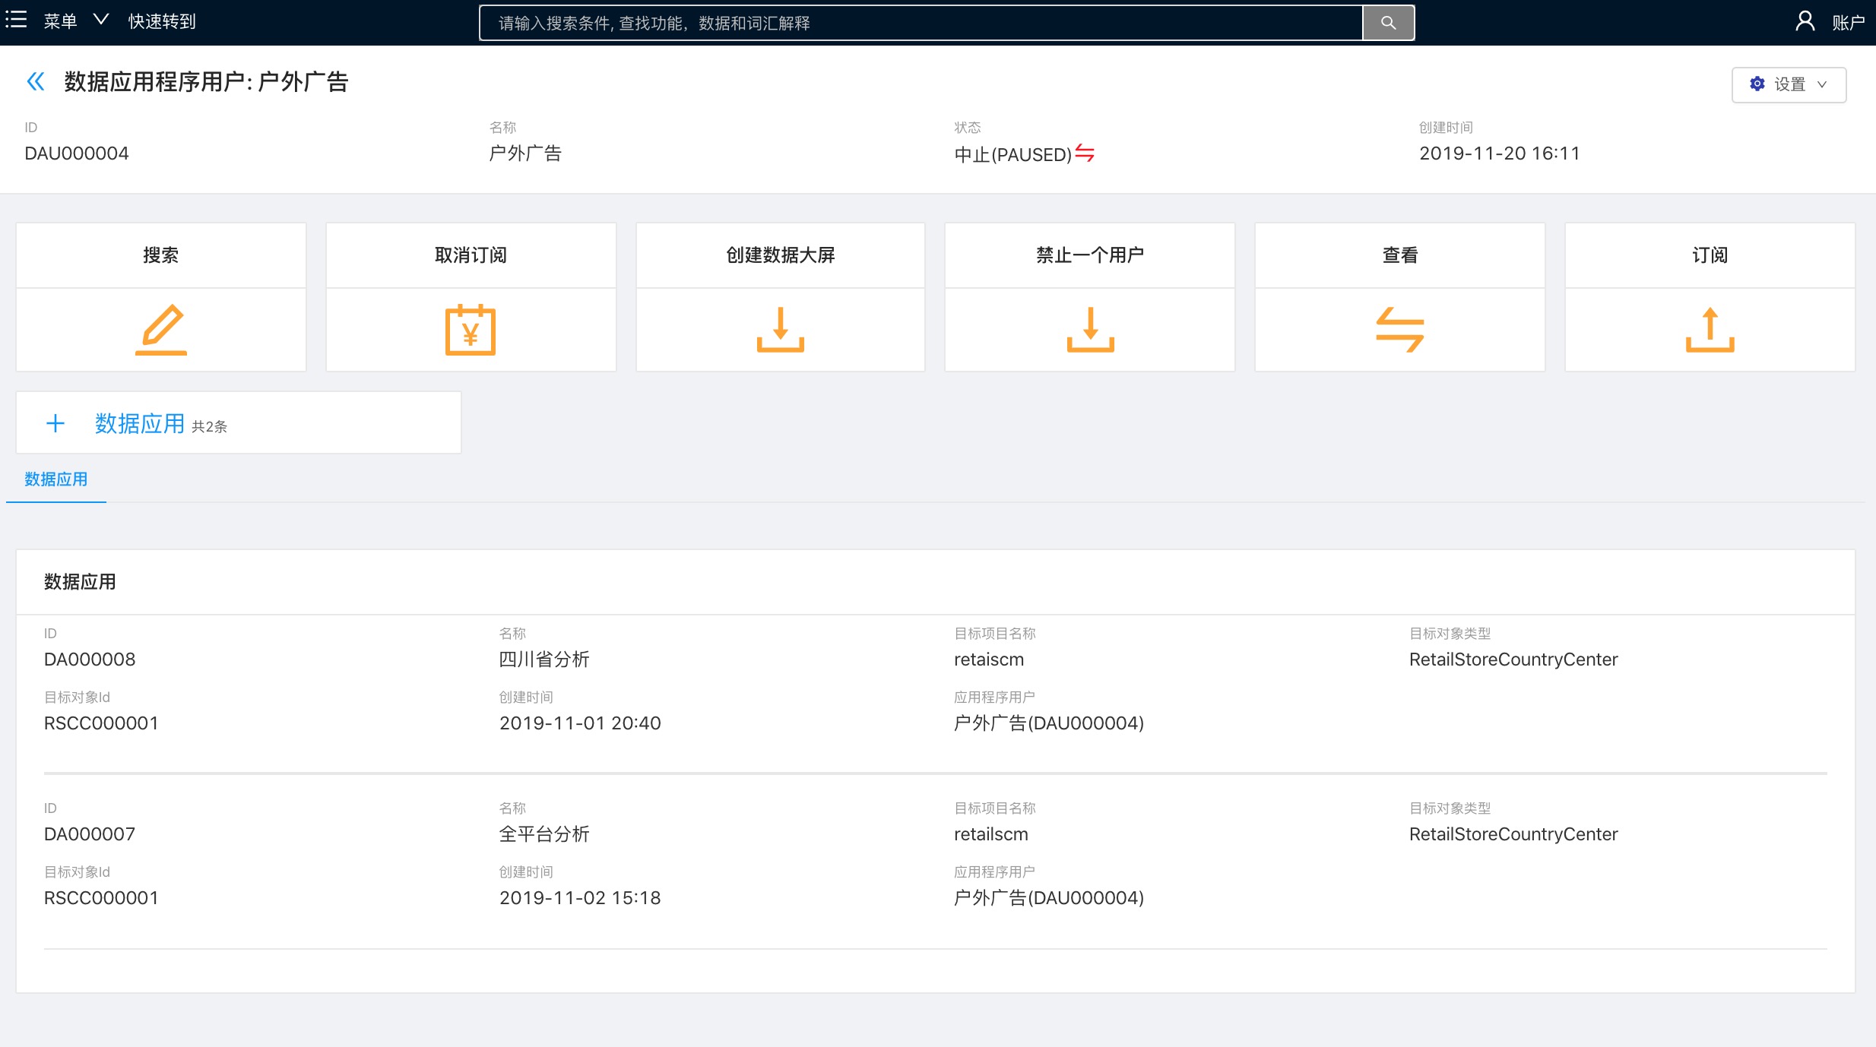
Task: Expand the 数据应用 section with plus button
Action: coord(54,422)
